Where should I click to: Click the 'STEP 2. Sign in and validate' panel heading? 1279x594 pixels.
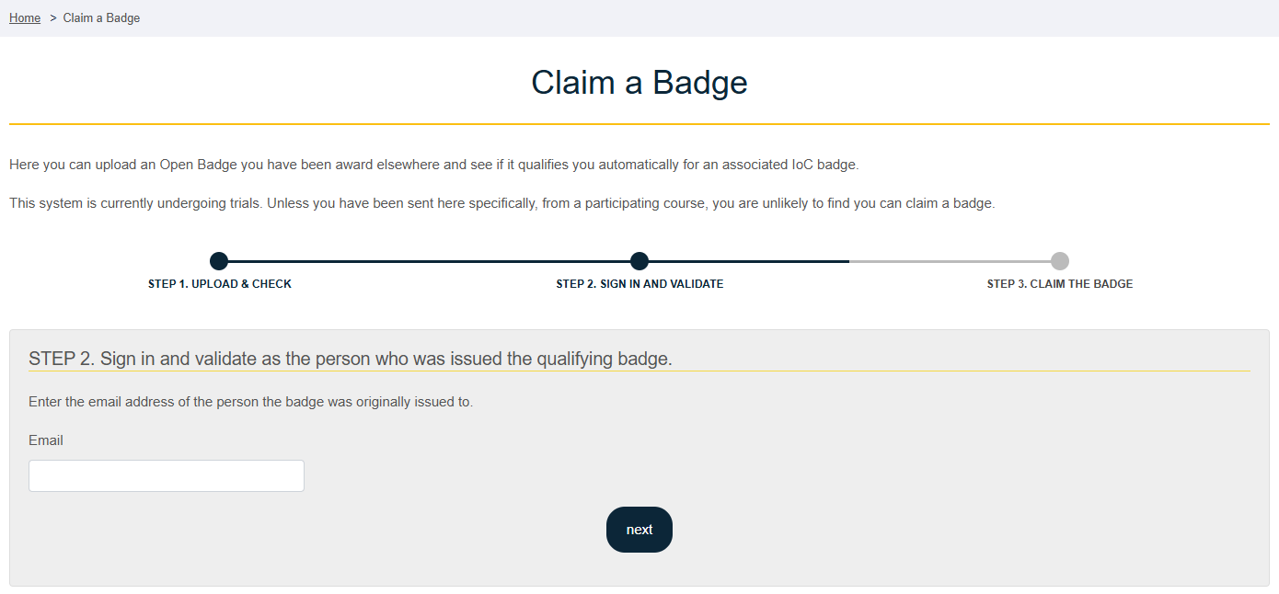pyautogui.click(x=351, y=359)
